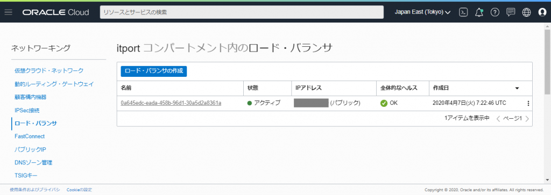
Task: Click the page vertical scrollbar
Action: (547, 102)
